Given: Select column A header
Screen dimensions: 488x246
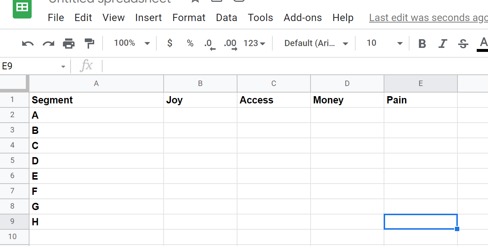Looking at the screenshot, I should [96, 83].
